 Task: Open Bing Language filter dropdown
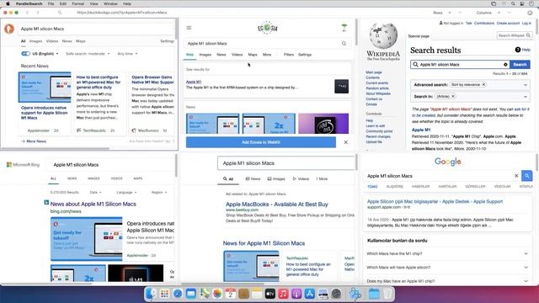click(126, 193)
